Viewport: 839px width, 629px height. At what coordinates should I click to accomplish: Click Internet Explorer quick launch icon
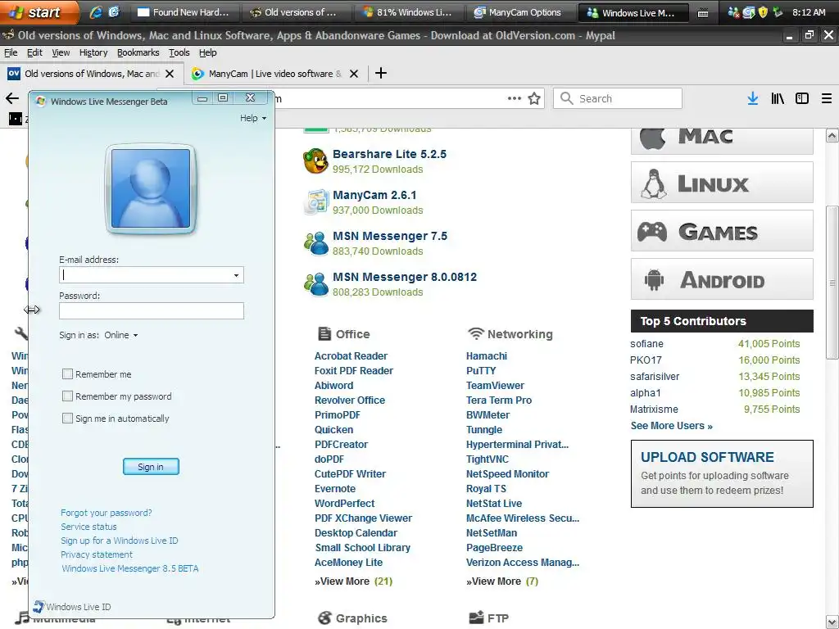[95, 12]
